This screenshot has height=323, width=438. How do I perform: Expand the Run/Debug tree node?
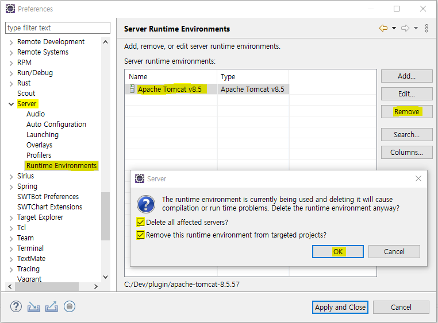11,73
